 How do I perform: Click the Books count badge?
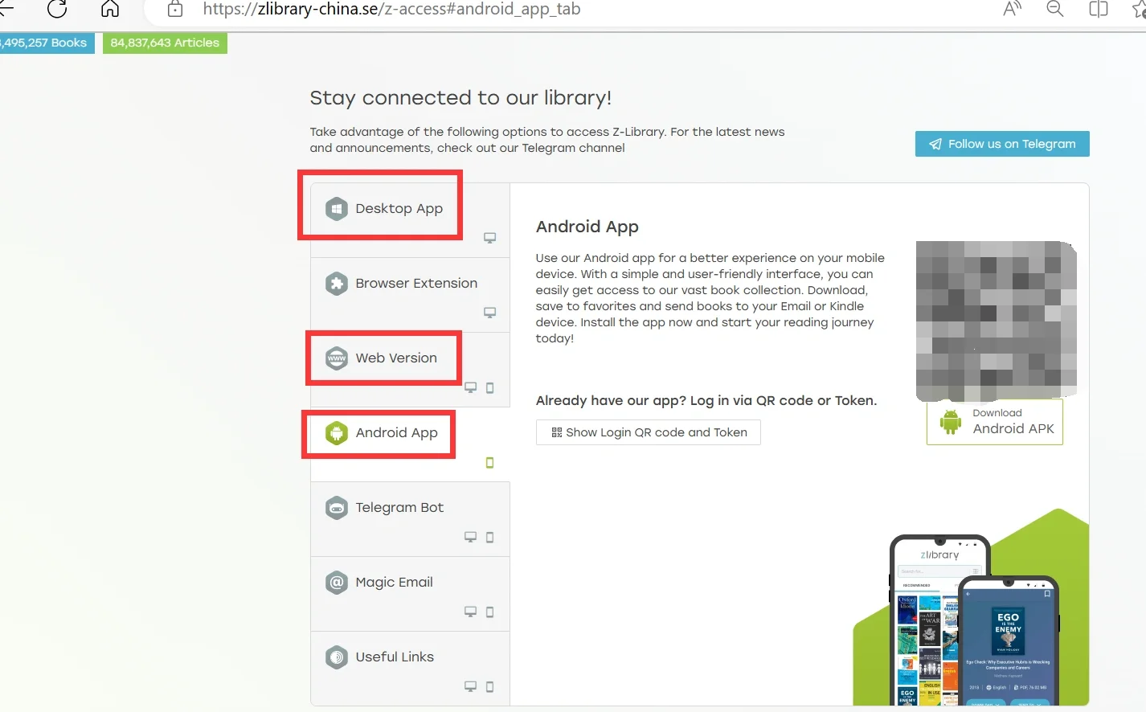tap(47, 43)
